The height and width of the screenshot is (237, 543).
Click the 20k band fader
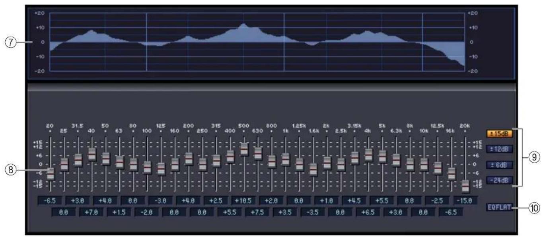click(x=465, y=186)
